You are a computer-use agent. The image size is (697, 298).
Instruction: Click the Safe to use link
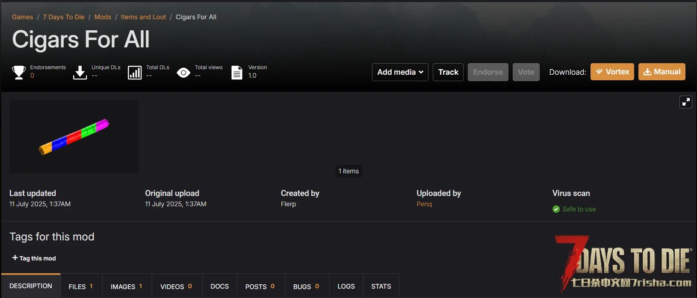pos(579,209)
